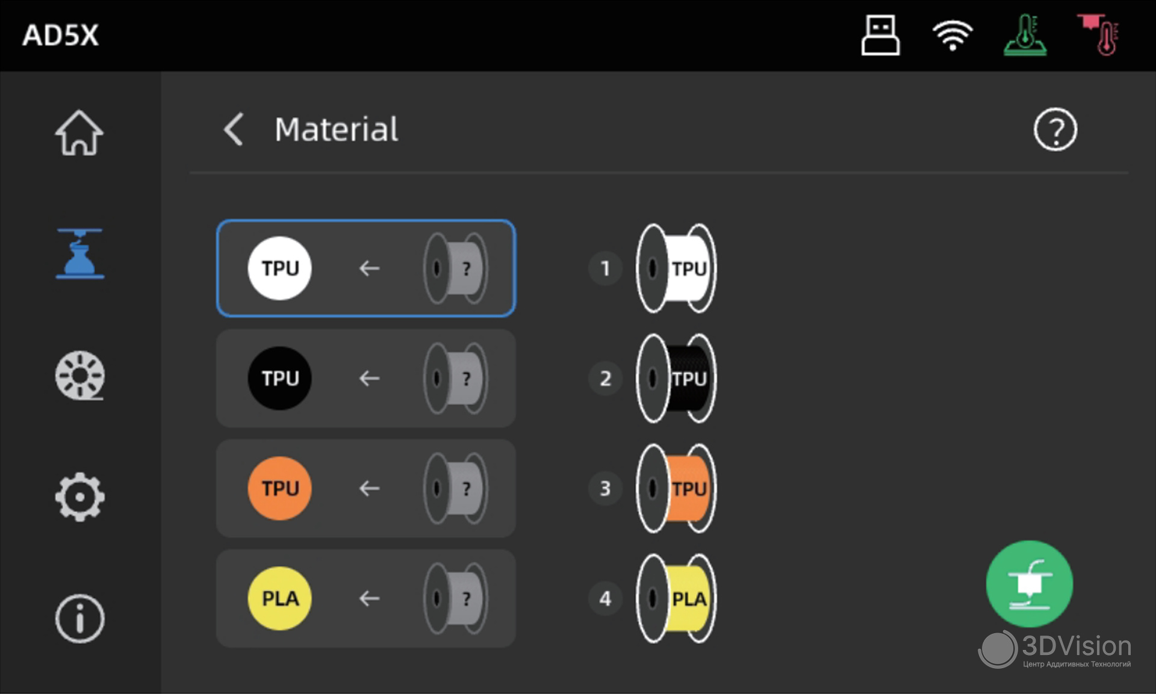The image size is (1156, 694).
Task: Open the Settings gear in sidebar
Action: coord(79,497)
